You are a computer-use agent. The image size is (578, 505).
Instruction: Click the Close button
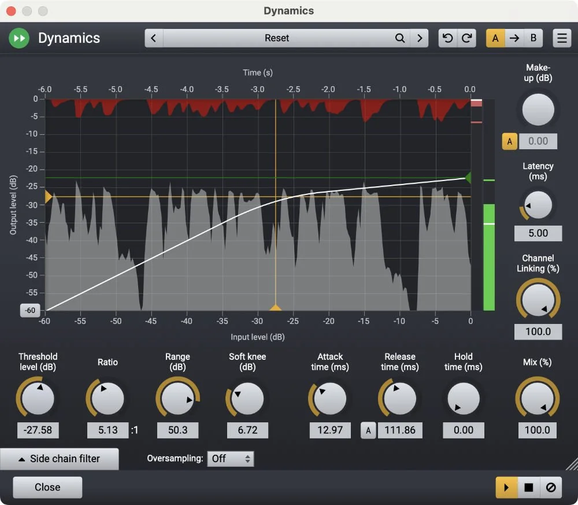pos(46,487)
